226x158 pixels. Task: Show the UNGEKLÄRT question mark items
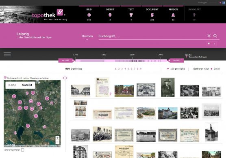(x=194, y=15)
